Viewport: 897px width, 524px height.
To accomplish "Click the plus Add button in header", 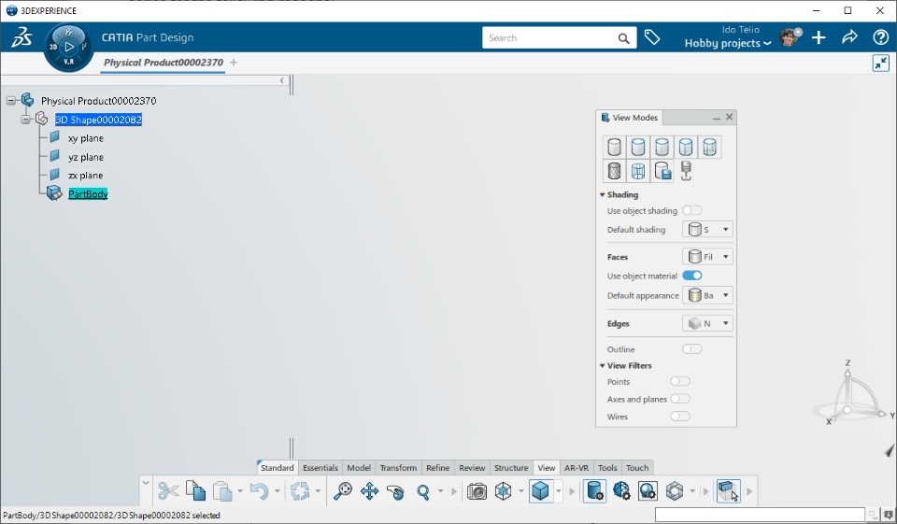I will click(819, 37).
